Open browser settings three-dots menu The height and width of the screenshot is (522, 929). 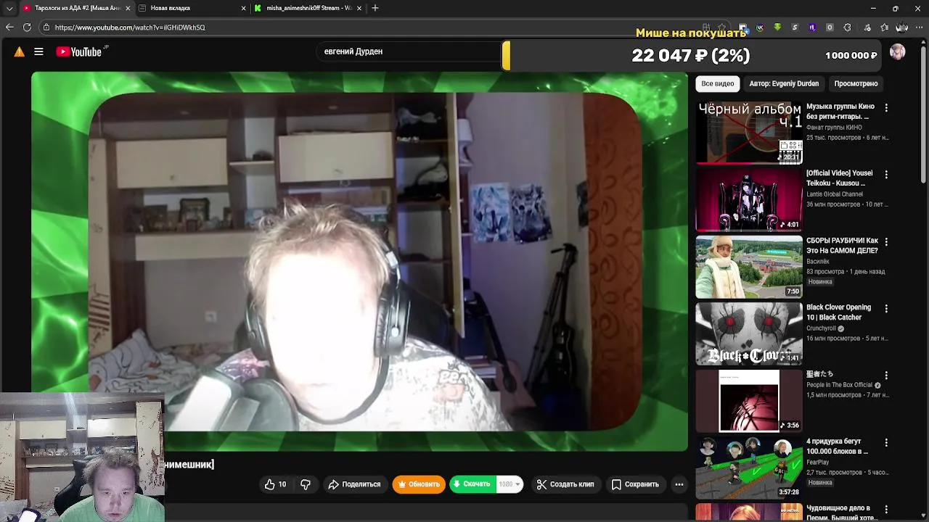(919, 28)
